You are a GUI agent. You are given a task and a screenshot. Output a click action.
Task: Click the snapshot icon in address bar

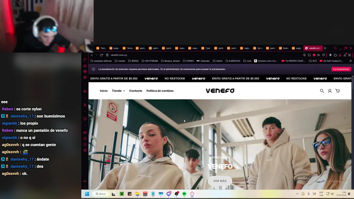click(309, 55)
